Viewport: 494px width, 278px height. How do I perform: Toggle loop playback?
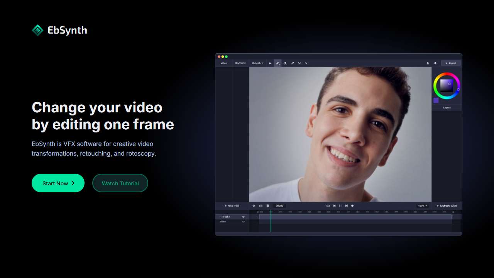point(328,206)
